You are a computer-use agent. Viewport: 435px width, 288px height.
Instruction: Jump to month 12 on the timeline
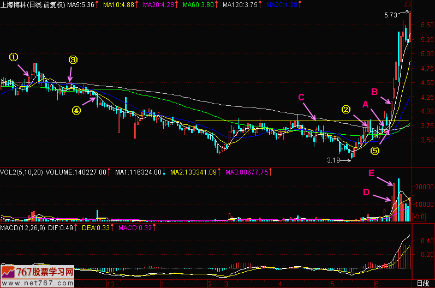coord(111,284)
